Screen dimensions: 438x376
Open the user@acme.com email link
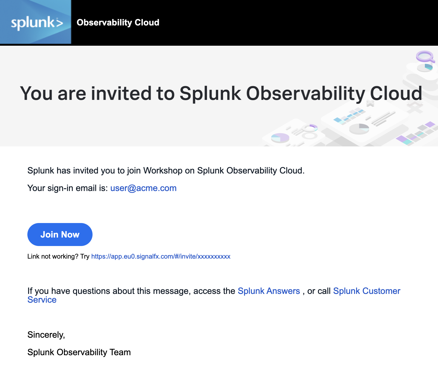coord(143,188)
